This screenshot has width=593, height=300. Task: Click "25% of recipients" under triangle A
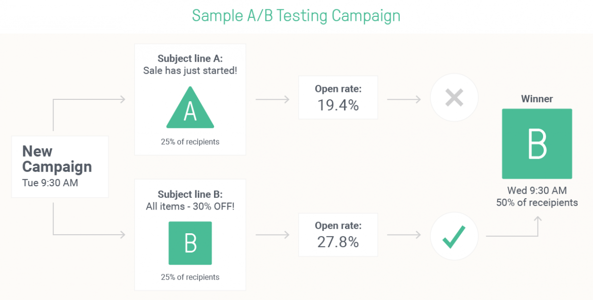pos(190,142)
